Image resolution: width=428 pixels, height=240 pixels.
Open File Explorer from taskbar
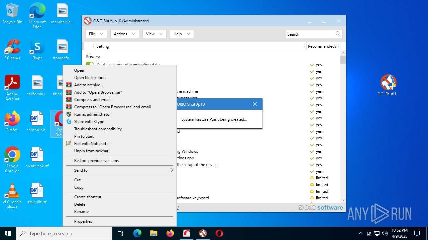point(154,233)
